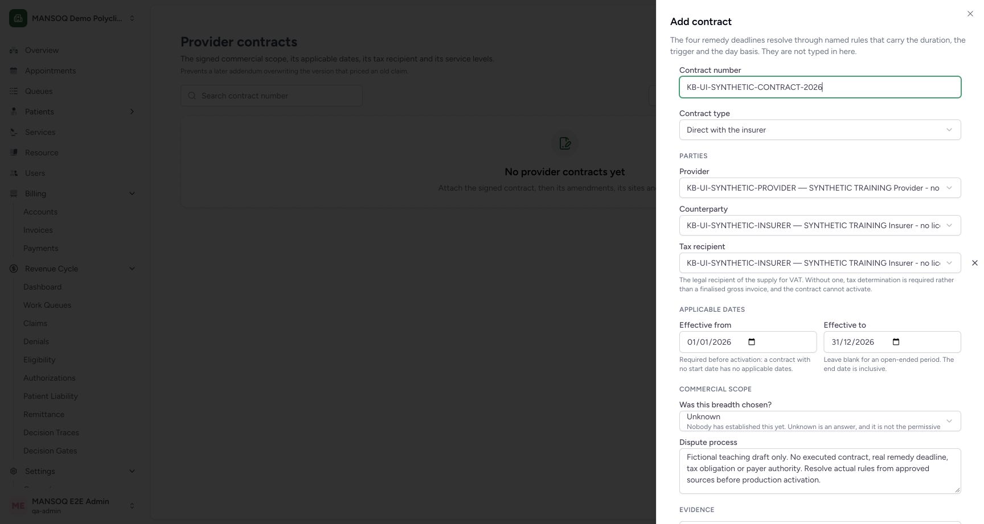
Task: Open the Counterparty dropdown
Action: pyautogui.click(x=820, y=225)
